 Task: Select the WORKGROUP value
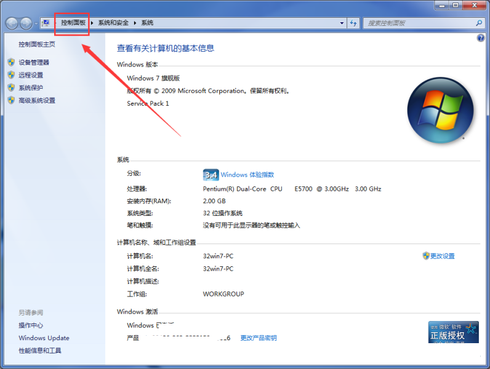tap(223, 294)
